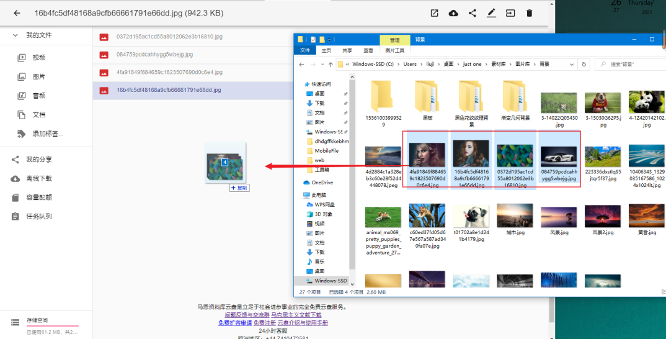This screenshot has height=339, width=666.
Task: Open the 免费注册 link
Action: 265,323
